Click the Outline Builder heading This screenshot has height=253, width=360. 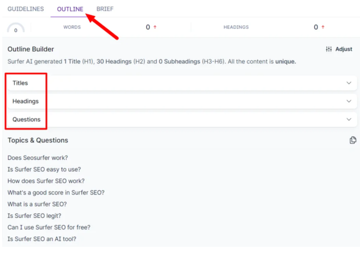click(x=31, y=49)
